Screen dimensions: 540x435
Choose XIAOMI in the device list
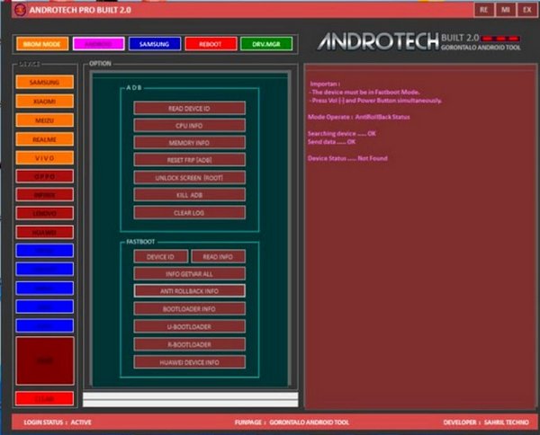pyautogui.click(x=44, y=101)
